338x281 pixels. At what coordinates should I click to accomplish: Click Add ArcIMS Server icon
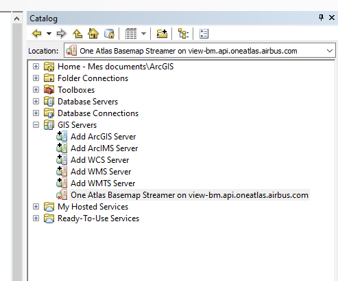(x=62, y=148)
